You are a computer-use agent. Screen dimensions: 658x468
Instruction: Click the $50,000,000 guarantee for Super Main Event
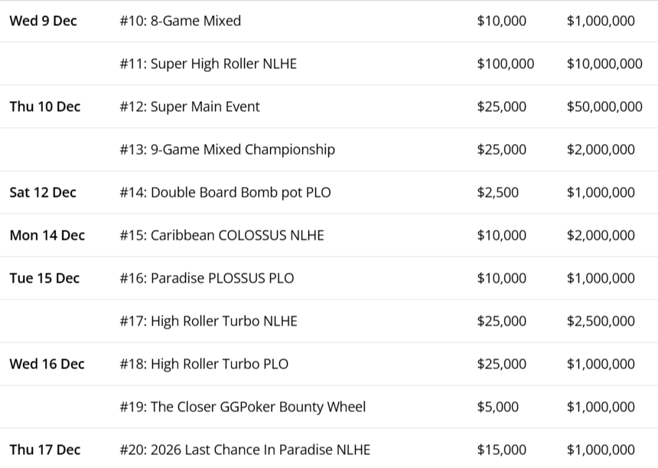click(x=604, y=106)
